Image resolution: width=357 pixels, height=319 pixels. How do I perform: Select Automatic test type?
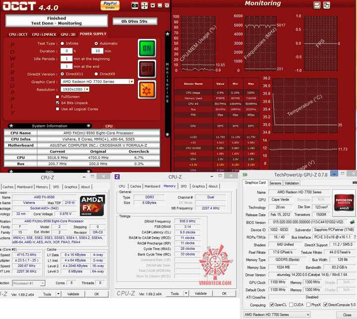96,44
